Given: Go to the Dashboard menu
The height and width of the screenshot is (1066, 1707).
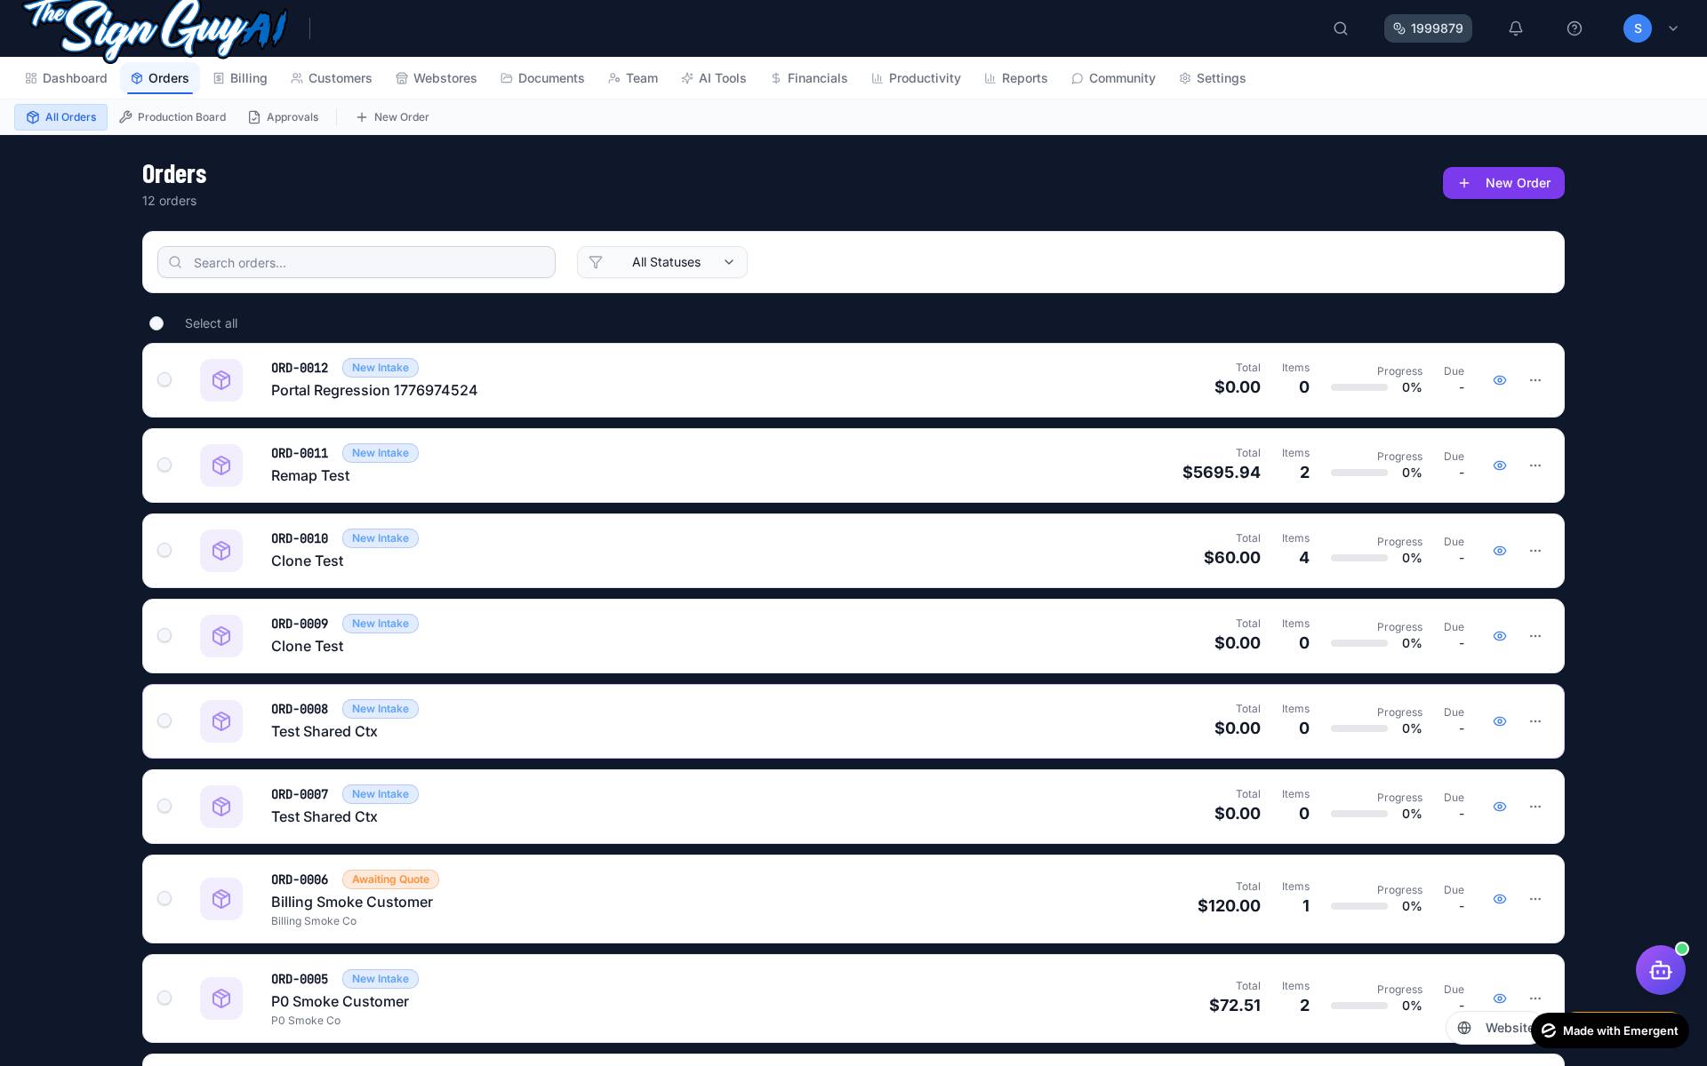Looking at the screenshot, I should (67, 78).
